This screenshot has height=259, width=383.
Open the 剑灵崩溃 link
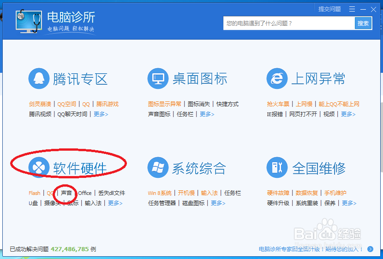(40, 104)
